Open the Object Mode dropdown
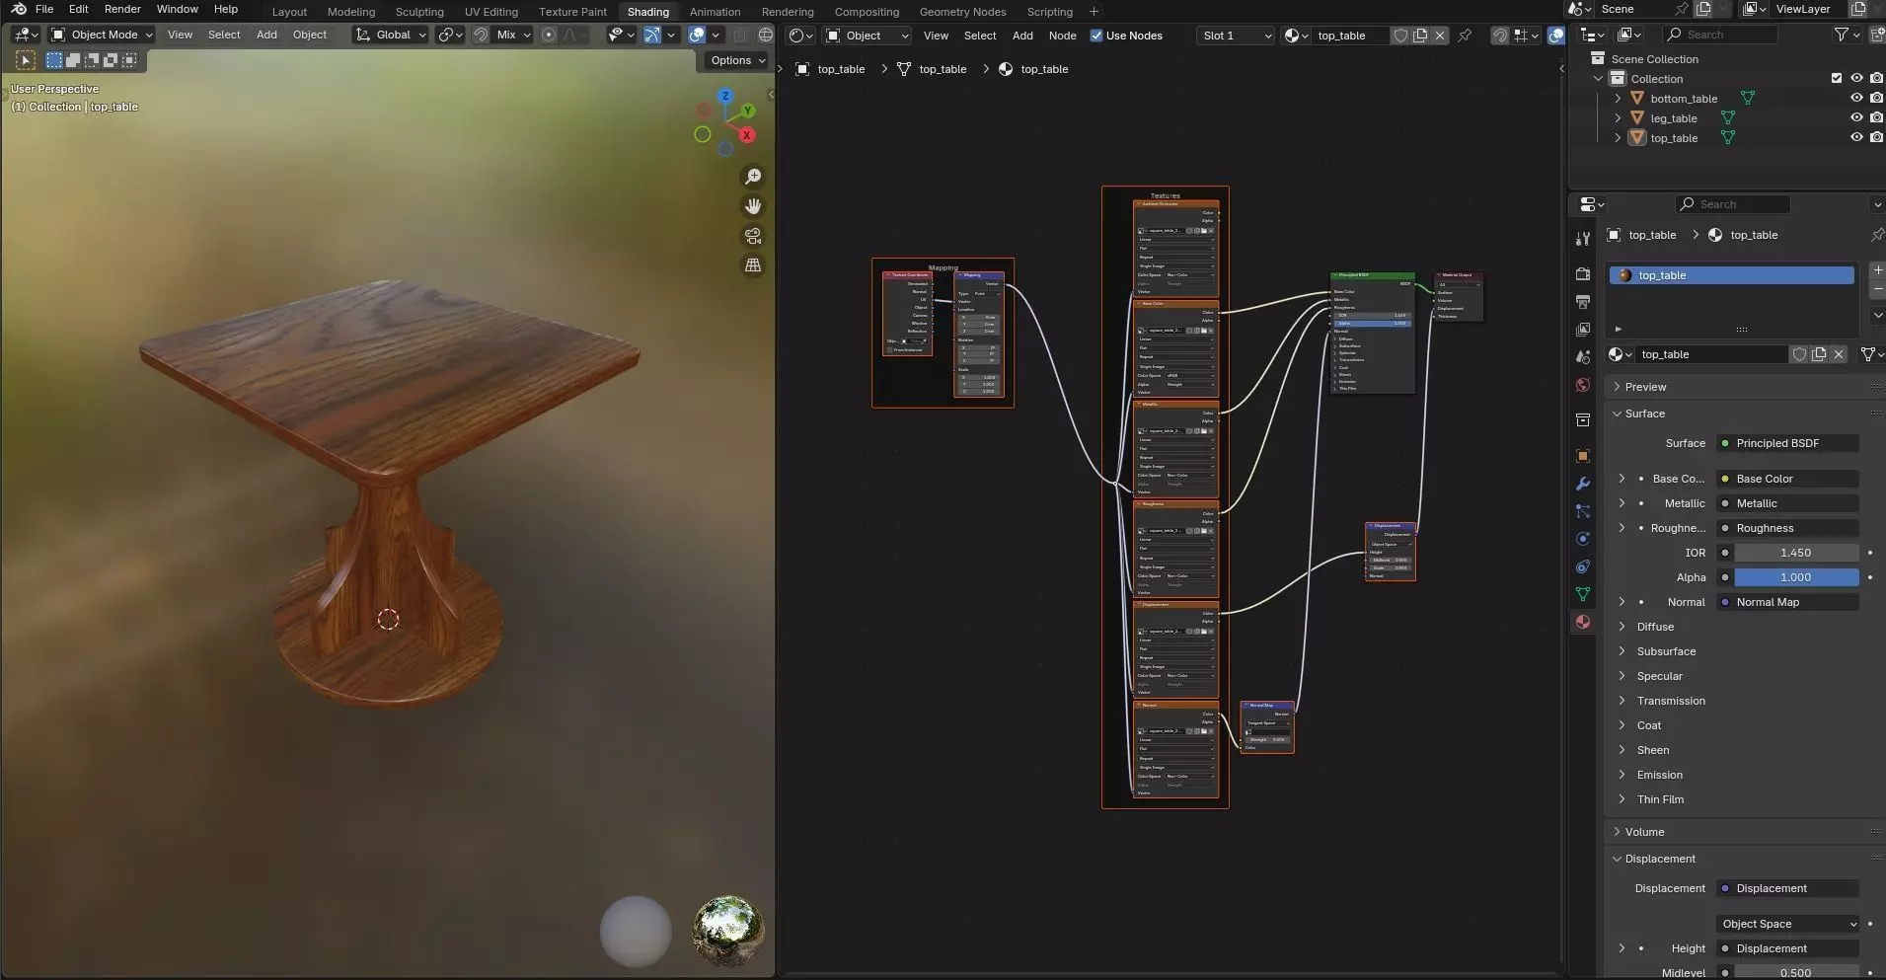This screenshot has height=980, width=1886. coord(103,35)
